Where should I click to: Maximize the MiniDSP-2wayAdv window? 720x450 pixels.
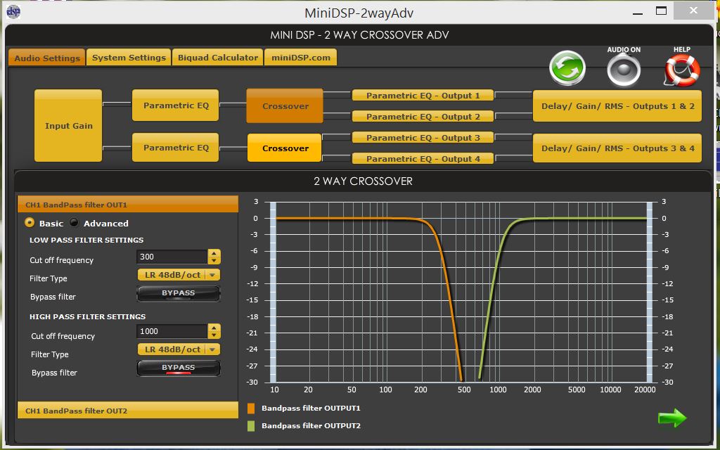point(661,11)
